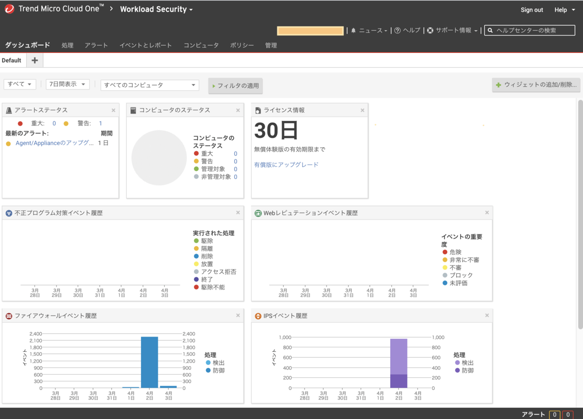Viewport: 583px width, 419px height.
Task: Click the IPS 検出 purple legend swatch
Action: point(457,363)
